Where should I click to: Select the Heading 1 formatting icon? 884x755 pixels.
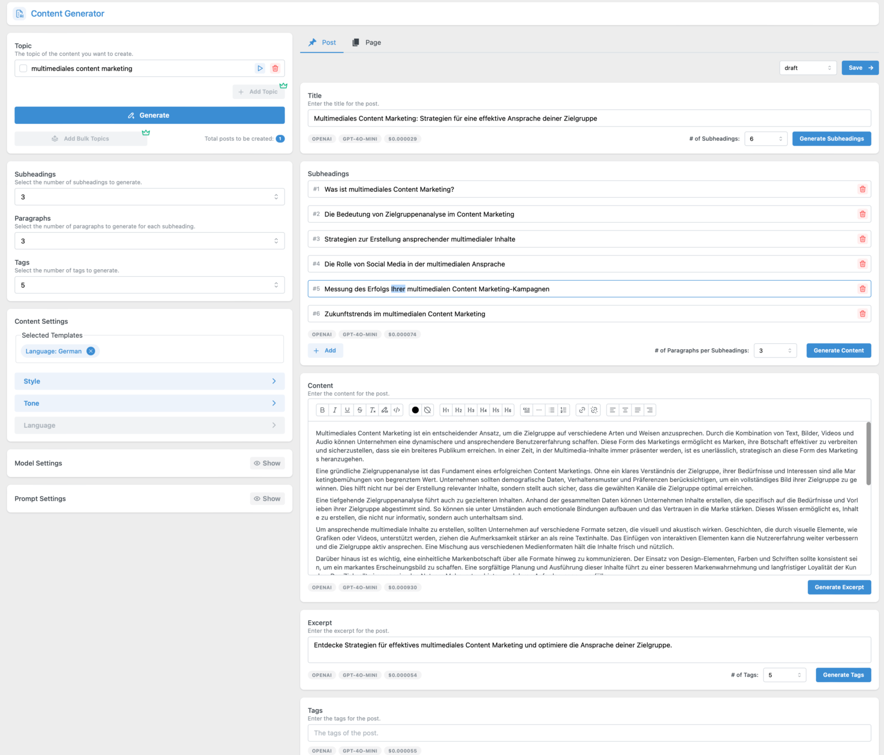[445, 410]
